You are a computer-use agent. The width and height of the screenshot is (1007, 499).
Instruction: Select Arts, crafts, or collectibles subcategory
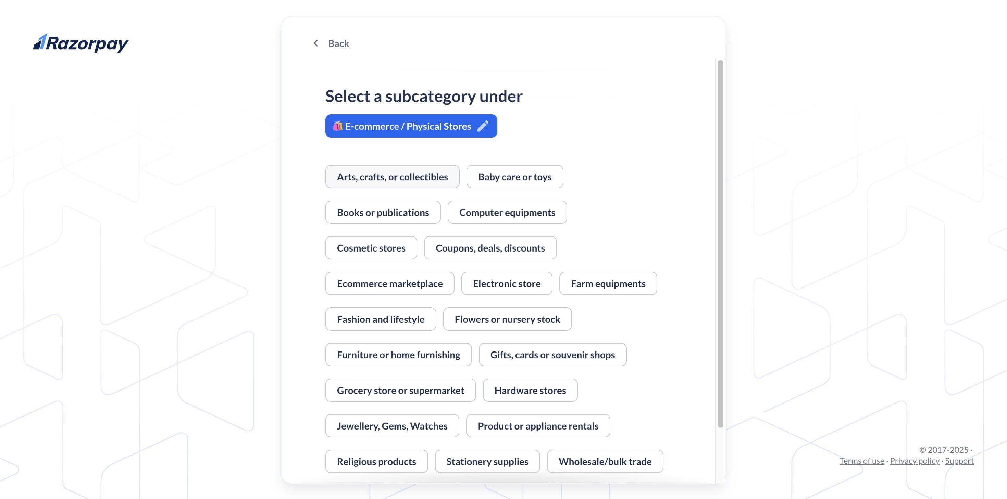(x=392, y=177)
